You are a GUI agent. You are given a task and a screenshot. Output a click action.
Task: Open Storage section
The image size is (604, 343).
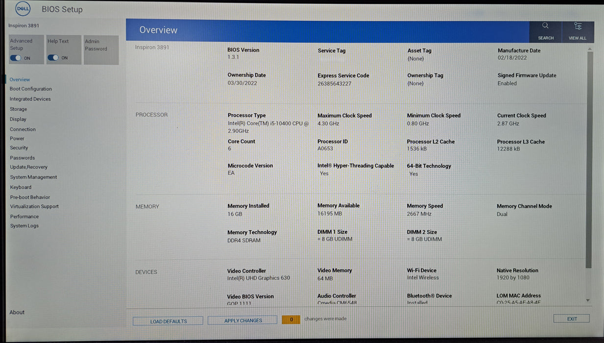tap(19, 109)
